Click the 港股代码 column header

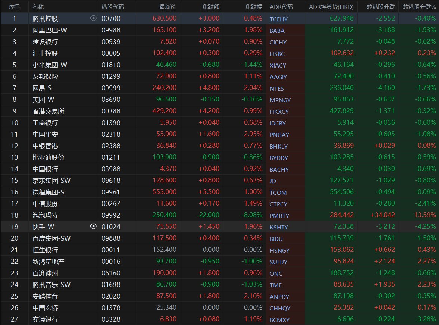click(113, 7)
